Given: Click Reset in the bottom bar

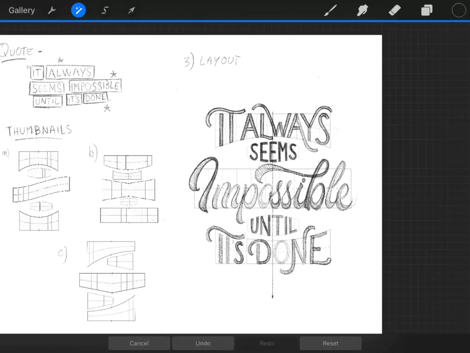Looking at the screenshot, I should click(331, 343).
